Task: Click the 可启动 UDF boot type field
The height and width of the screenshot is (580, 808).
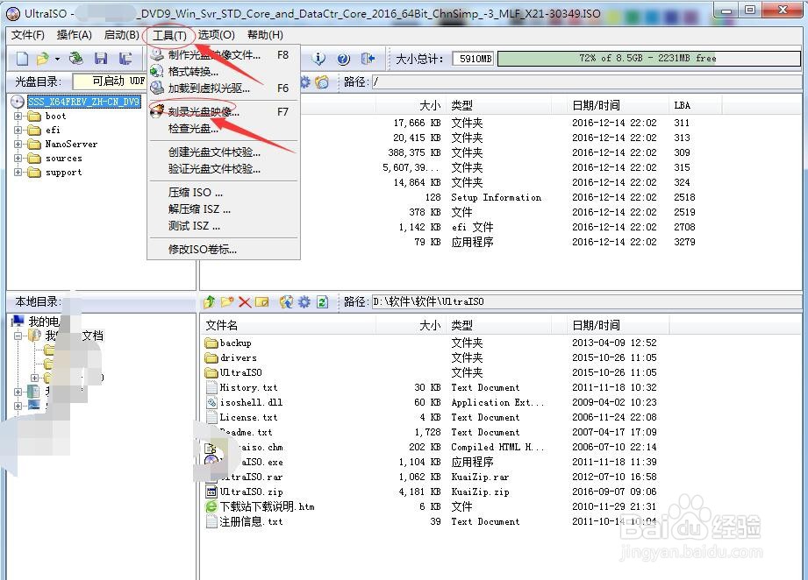Action: click(x=110, y=81)
